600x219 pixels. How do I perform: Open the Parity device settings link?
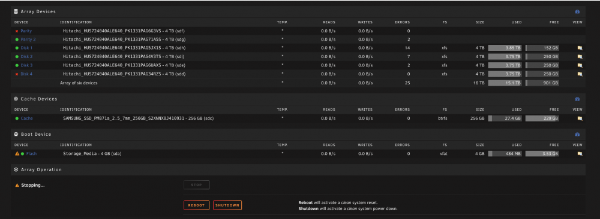[26, 31]
